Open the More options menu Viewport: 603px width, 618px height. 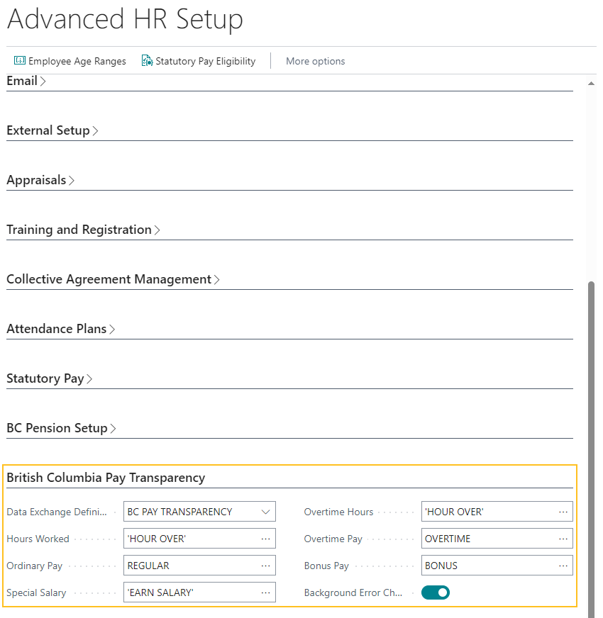click(315, 61)
